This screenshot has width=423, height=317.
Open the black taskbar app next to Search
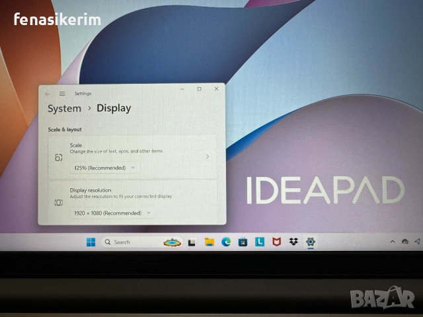(x=192, y=242)
